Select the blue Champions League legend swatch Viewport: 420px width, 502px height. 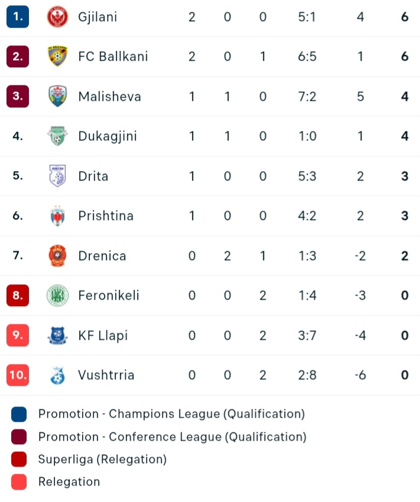point(19,414)
